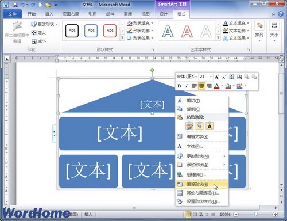The width and height of the screenshot is (287, 221).
Task: Apply shape fill bucket in mini toolbar
Action: coord(228,86)
